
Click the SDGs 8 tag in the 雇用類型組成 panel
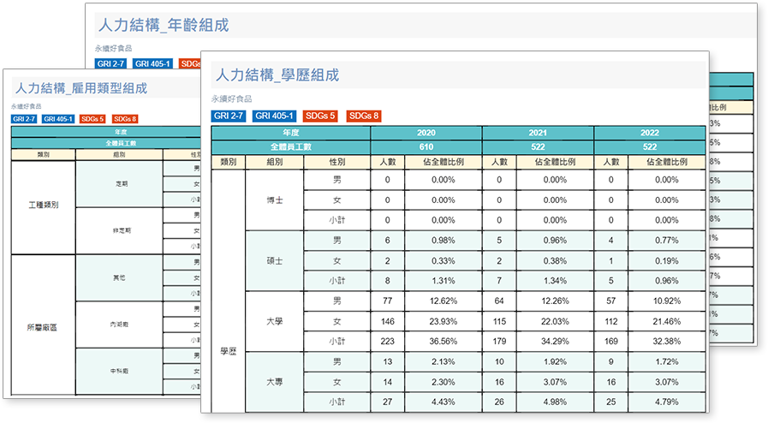point(125,119)
